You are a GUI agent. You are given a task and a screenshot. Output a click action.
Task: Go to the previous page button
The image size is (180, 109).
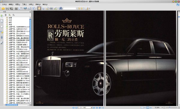(x=76, y=108)
